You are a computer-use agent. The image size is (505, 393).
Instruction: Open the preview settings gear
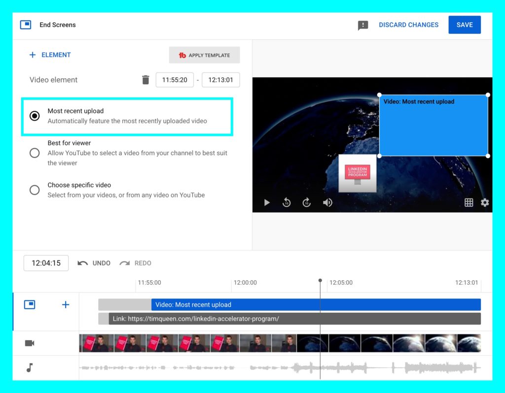point(485,202)
